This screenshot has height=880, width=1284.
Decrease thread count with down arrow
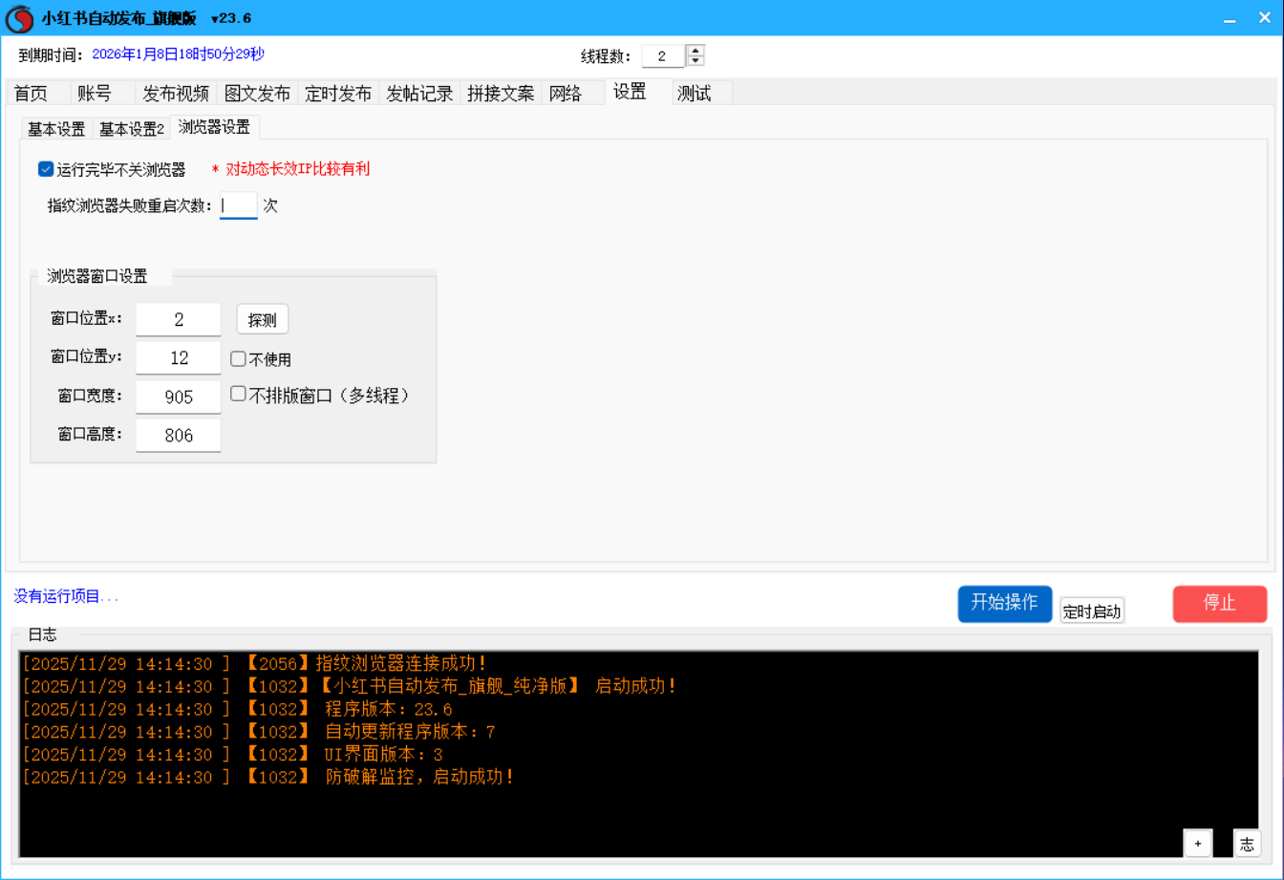[x=696, y=61]
